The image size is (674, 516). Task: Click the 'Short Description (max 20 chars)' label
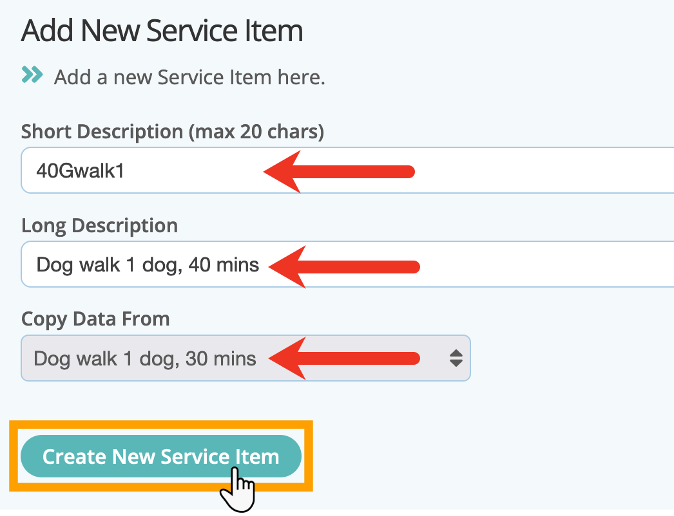173,131
